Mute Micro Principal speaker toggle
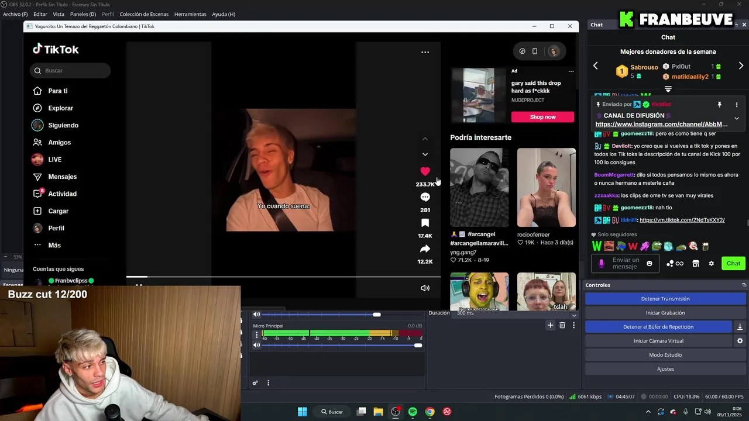749x421 pixels. coord(256,345)
